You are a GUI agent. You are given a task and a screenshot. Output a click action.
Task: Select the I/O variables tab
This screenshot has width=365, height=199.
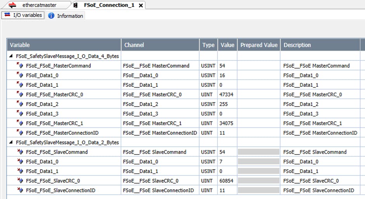(x=23, y=15)
